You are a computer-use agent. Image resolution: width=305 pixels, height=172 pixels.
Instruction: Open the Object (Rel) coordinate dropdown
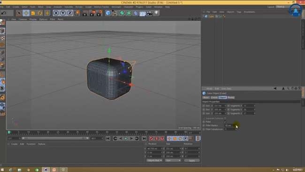click(x=154, y=161)
